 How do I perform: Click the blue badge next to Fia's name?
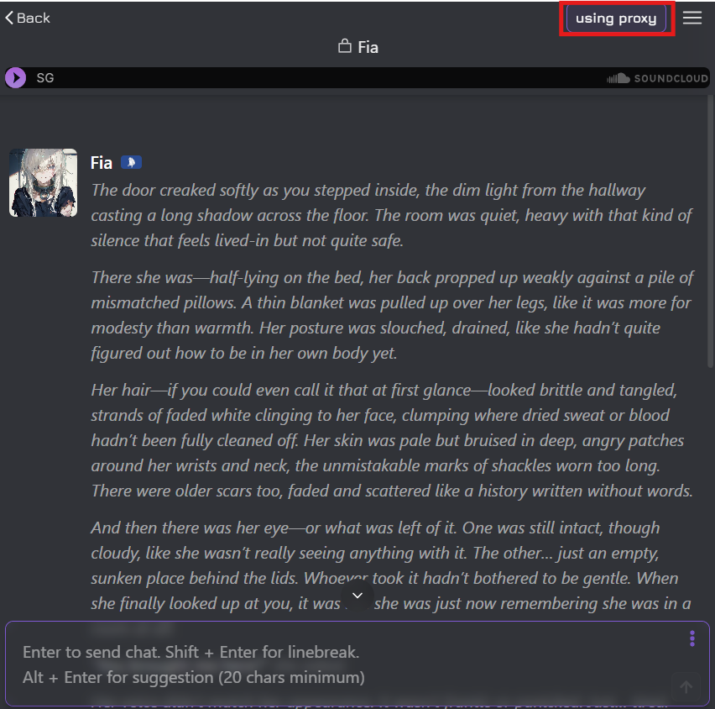coord(131,162)
